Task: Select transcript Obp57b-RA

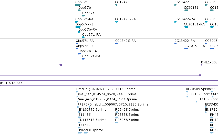Action: (x=88, y=30)
